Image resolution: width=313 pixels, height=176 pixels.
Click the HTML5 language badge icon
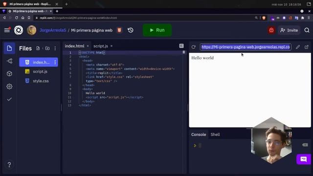(119, 30)
